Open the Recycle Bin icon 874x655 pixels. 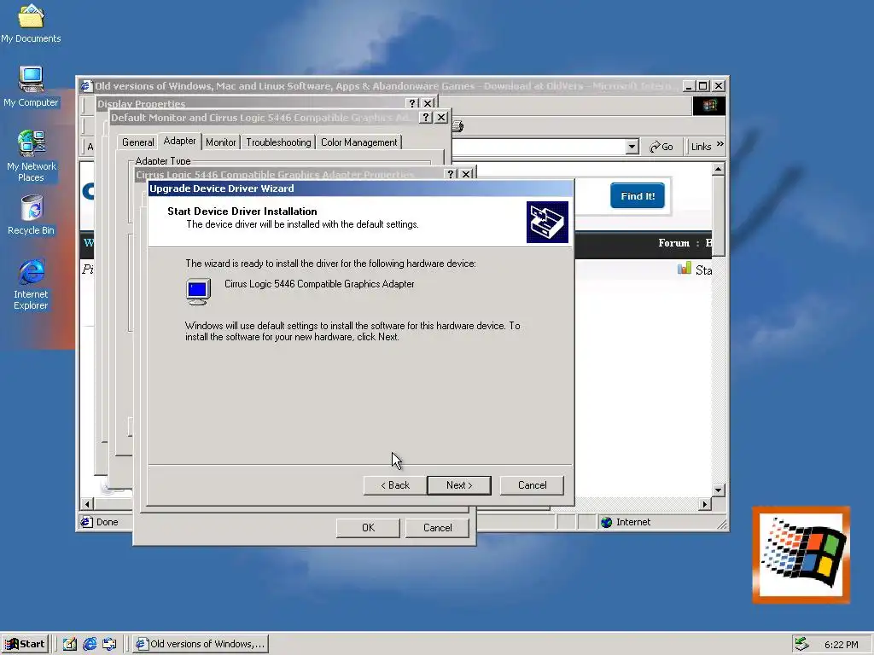(x=32, y=215)
